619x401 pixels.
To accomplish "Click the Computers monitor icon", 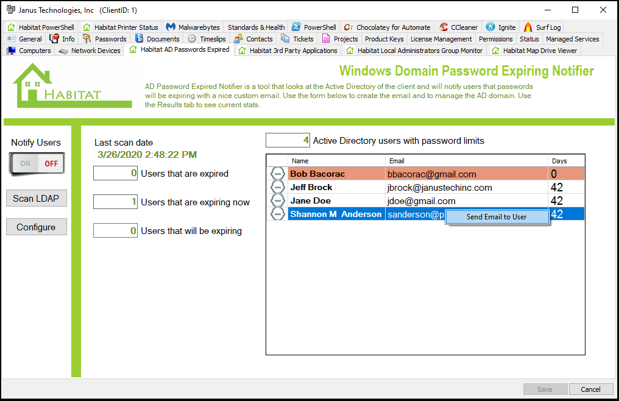I will tap(10, 51).
